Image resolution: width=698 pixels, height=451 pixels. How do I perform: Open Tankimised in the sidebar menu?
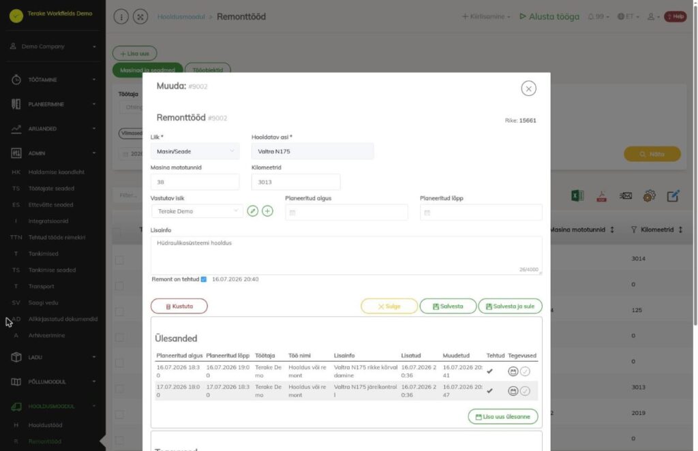pos(43,253)
